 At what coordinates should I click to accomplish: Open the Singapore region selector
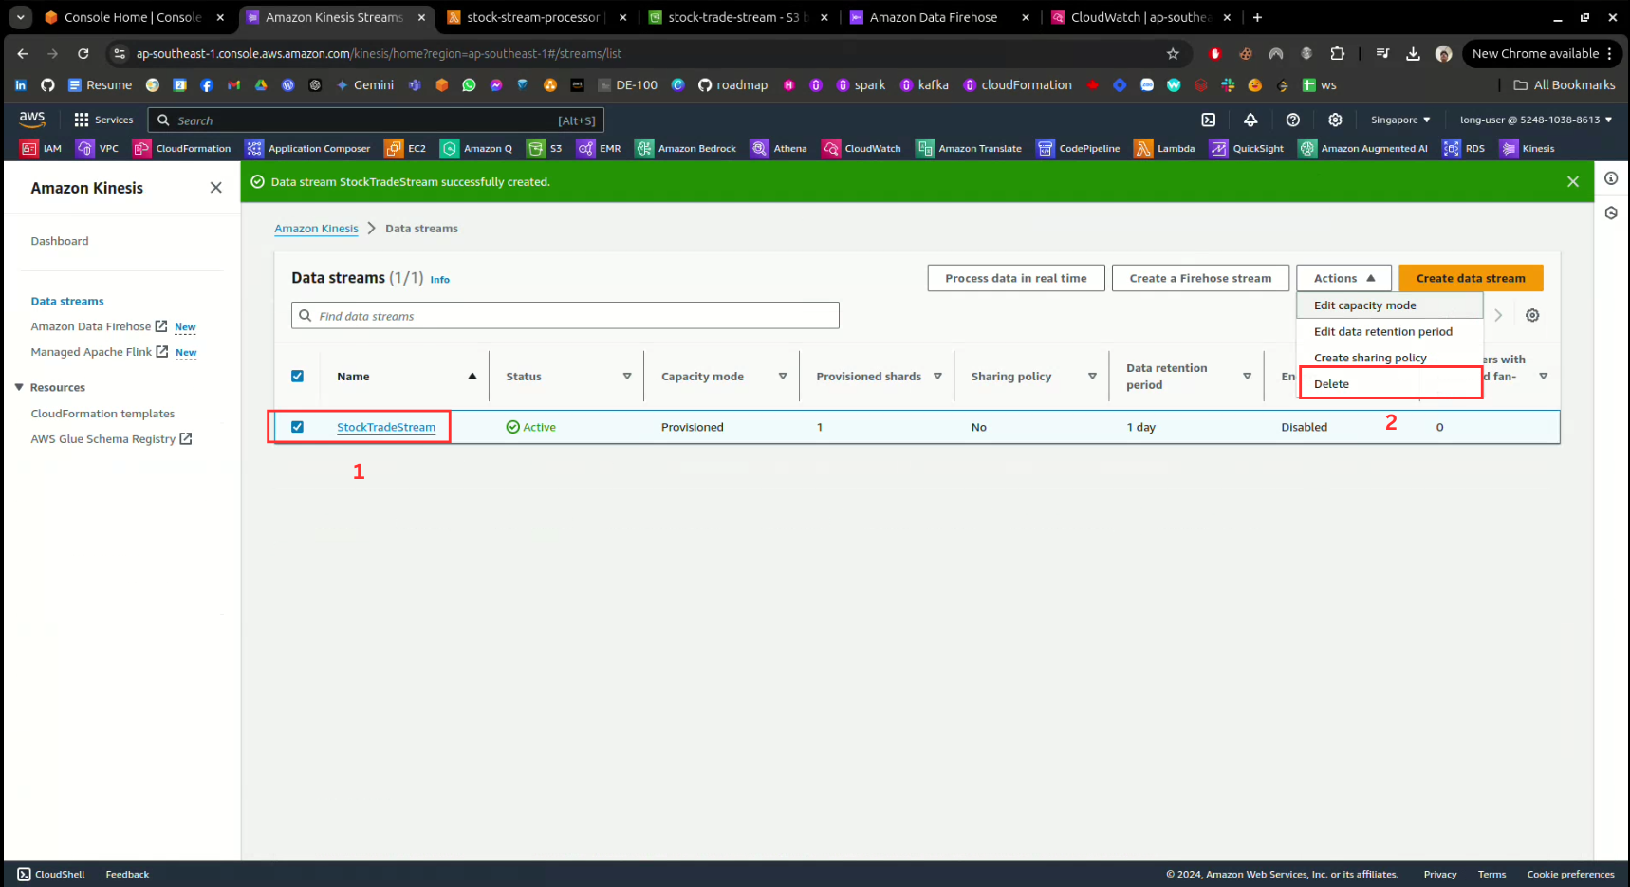[1399, 120]
